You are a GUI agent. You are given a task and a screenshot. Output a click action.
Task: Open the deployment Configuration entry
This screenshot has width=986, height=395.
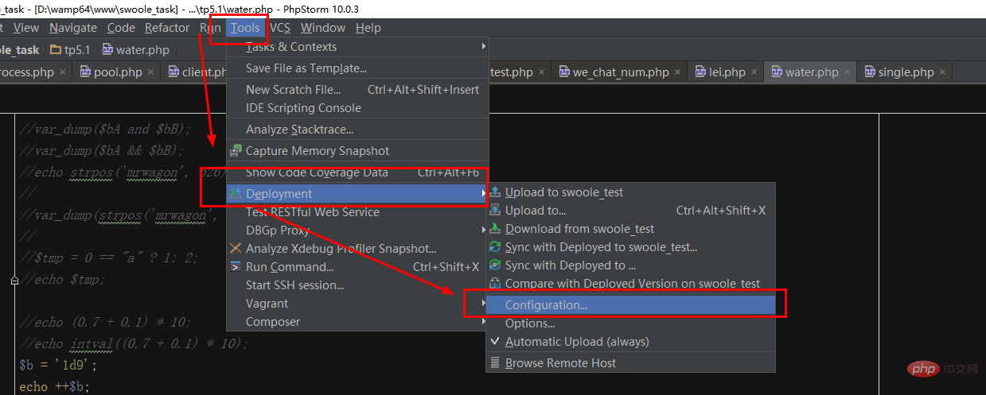(x=630, y=305)
